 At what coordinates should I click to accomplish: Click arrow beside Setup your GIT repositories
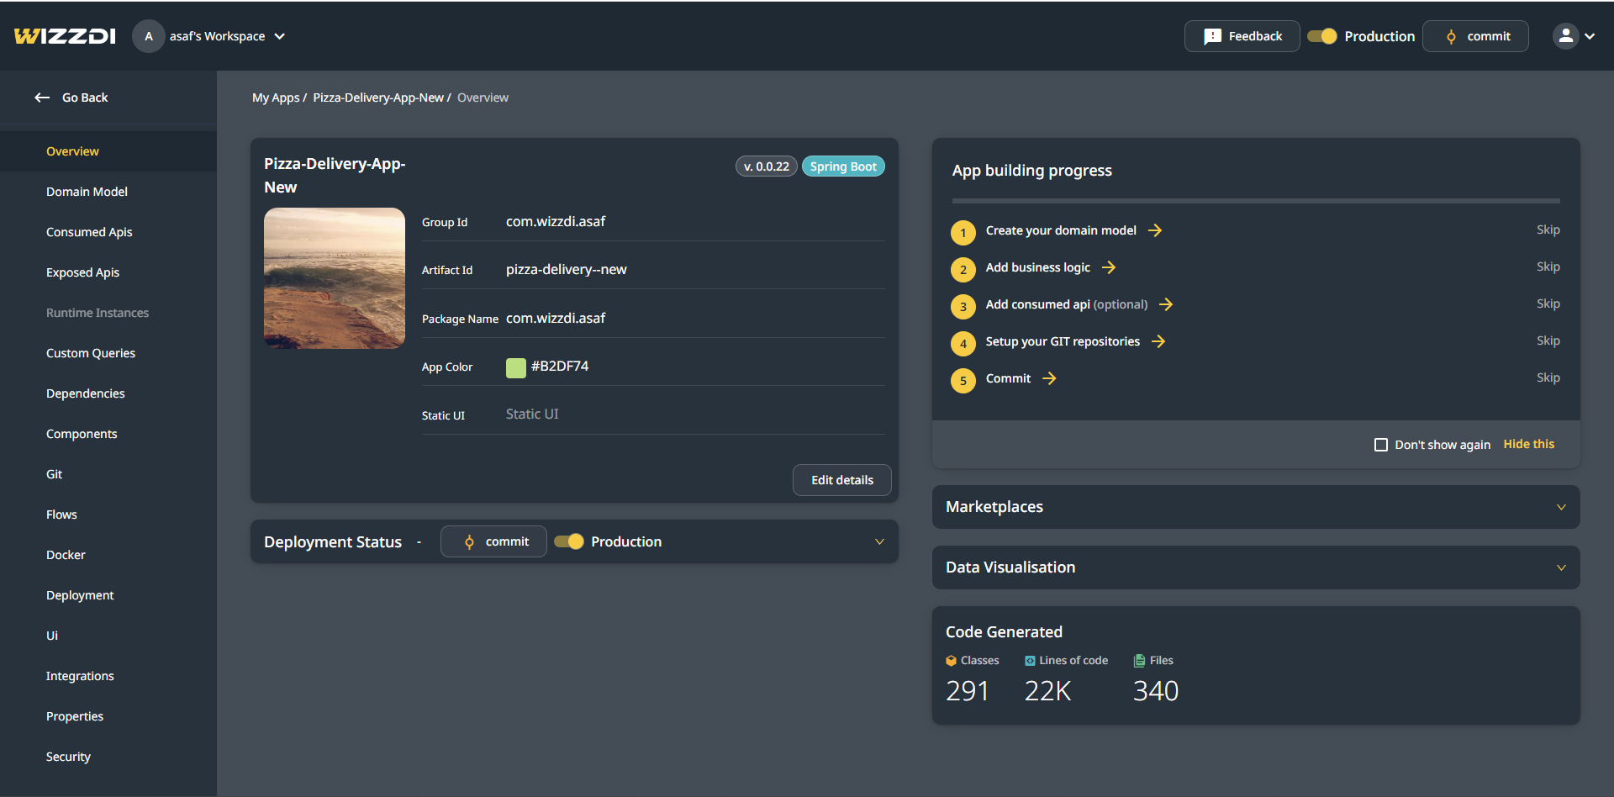tap(1158, 341)
